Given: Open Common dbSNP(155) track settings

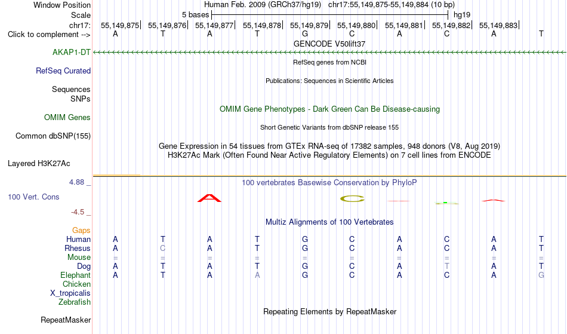Looking at the screenshot, I should 53,136.
